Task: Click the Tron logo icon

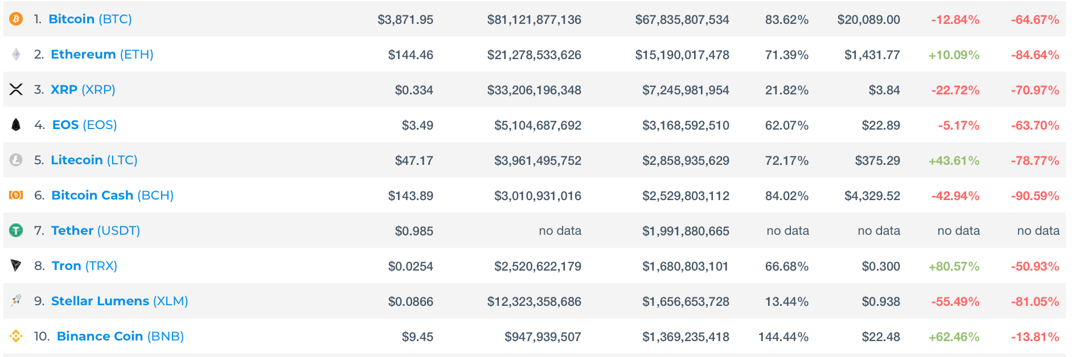Action: click(x=16, y=265)
